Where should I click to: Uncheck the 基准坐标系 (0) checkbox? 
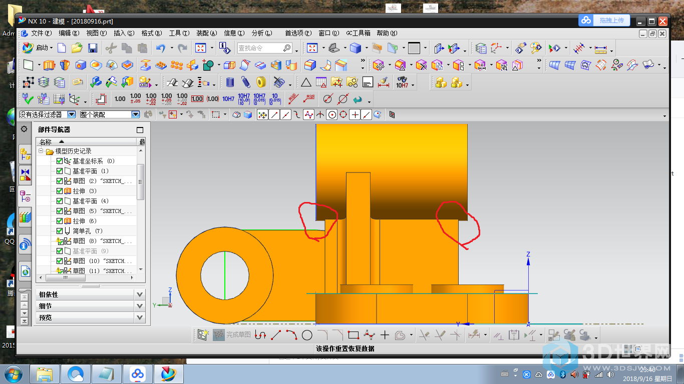(60, 161)
